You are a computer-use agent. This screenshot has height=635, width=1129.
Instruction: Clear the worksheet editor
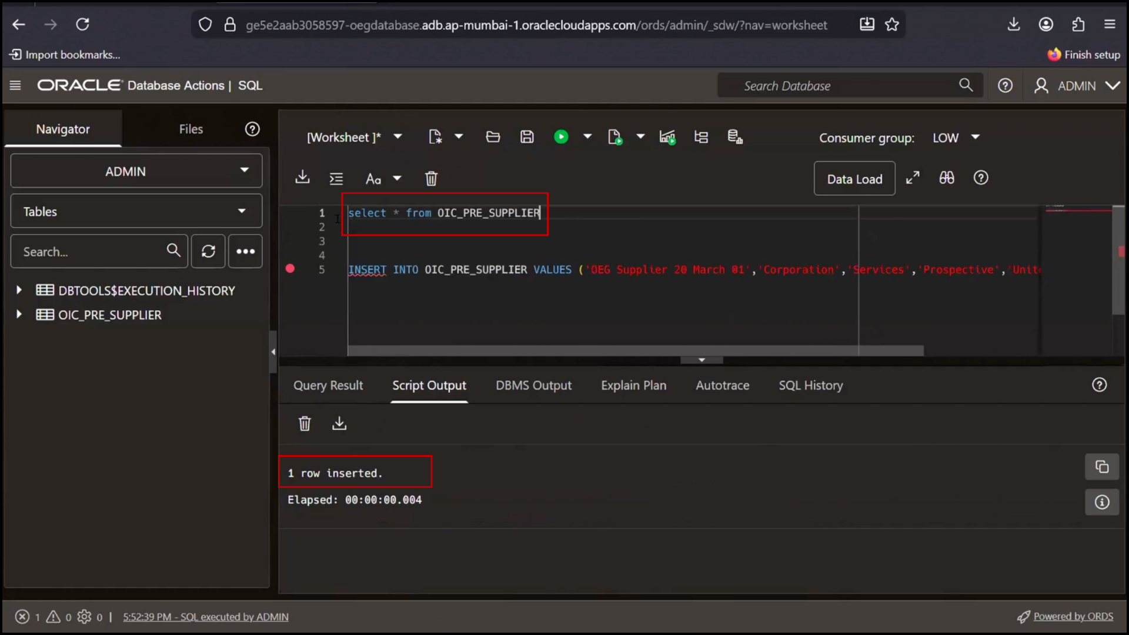pos(432,178)
